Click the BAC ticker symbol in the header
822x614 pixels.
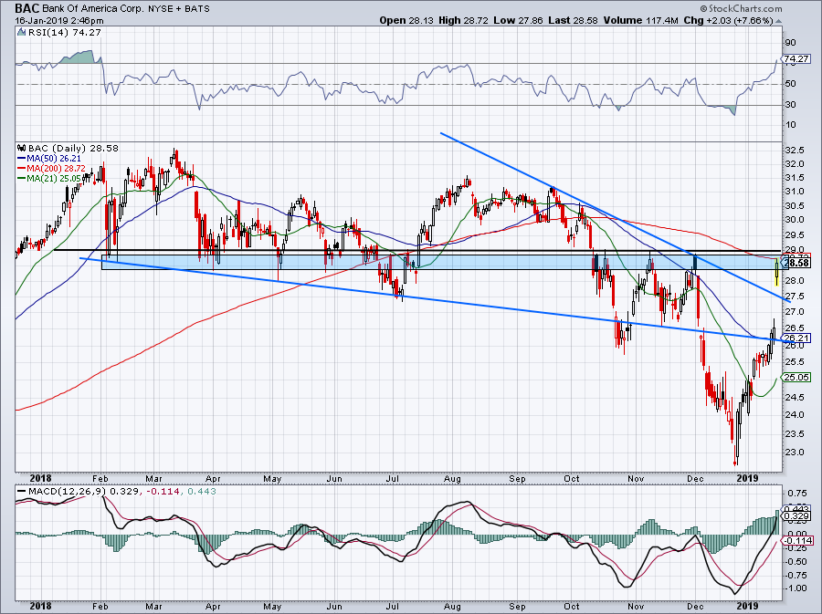tap(26, 8)
